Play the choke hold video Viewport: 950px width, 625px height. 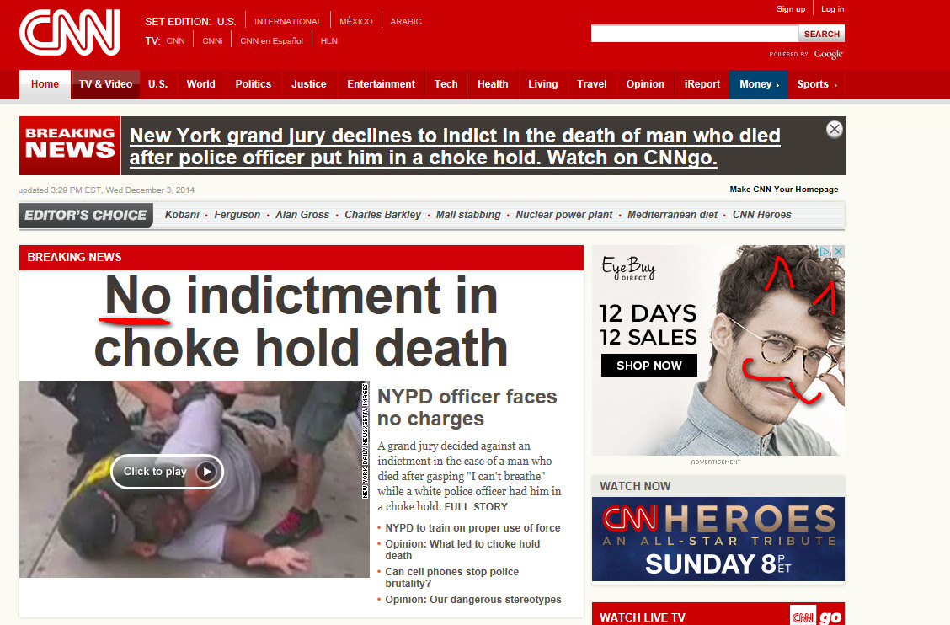(168, 472)
